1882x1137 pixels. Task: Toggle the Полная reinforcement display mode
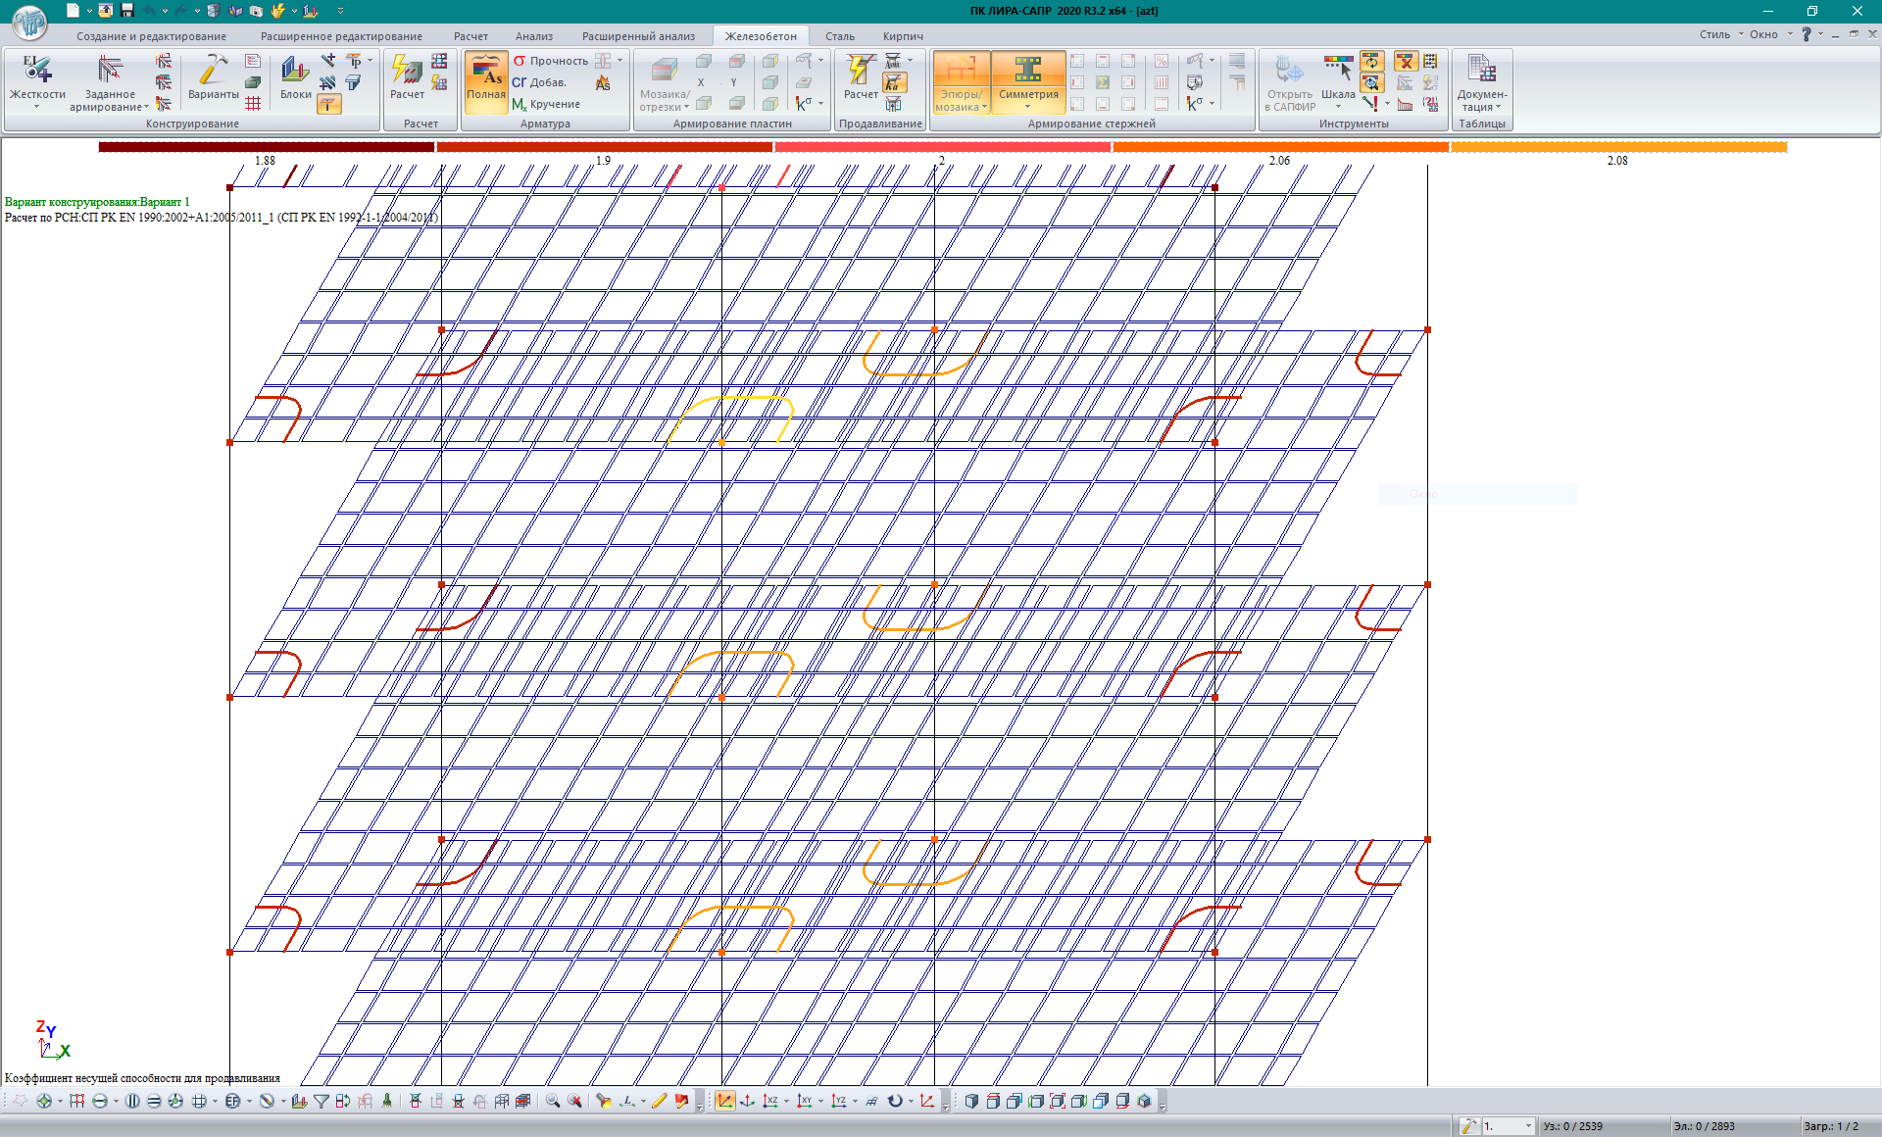pos(485,80)
